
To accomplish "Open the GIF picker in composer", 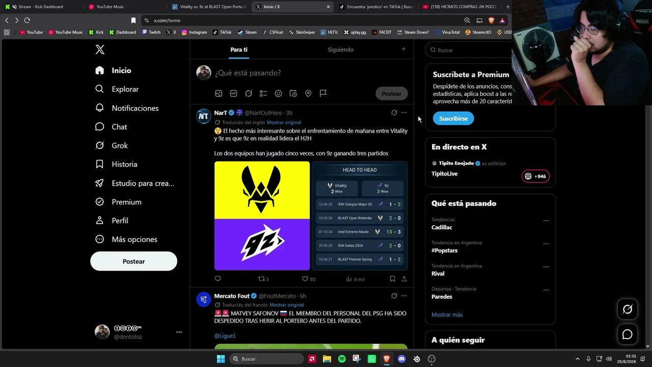I will [x=233, y=93].
